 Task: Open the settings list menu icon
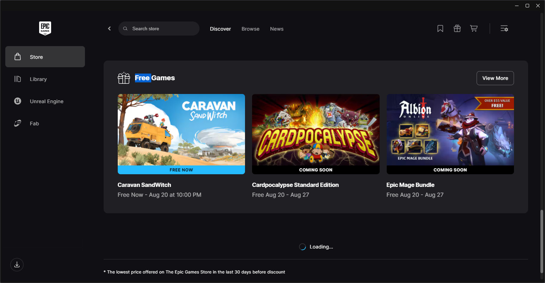pyautogui.click(x=504, y=29)
